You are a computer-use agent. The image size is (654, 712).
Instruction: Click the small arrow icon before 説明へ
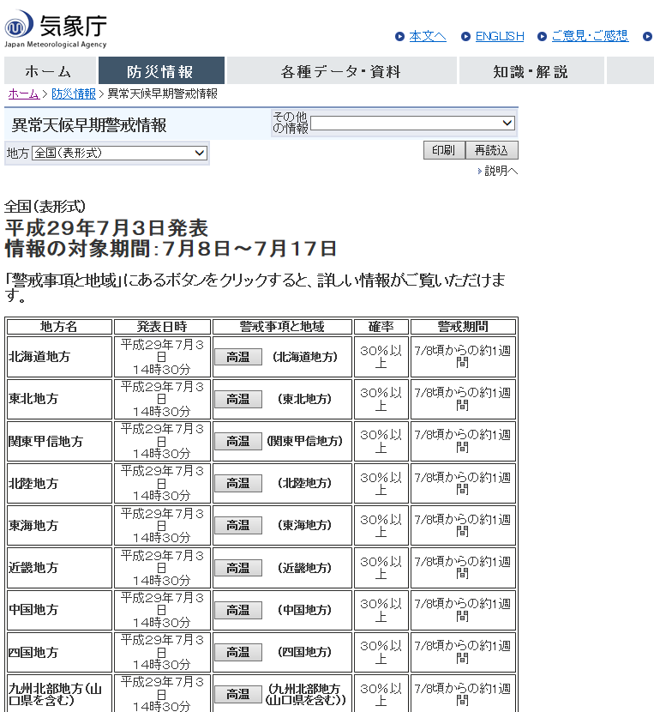[x=479, y=172]
